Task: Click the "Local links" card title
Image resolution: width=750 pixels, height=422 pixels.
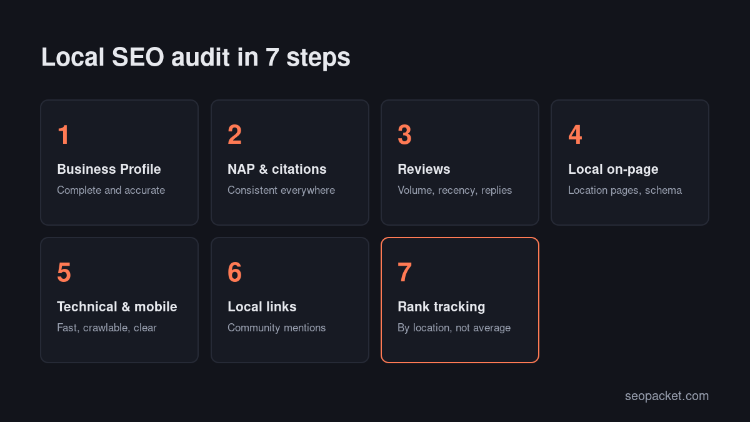Action: pos(262,307)
